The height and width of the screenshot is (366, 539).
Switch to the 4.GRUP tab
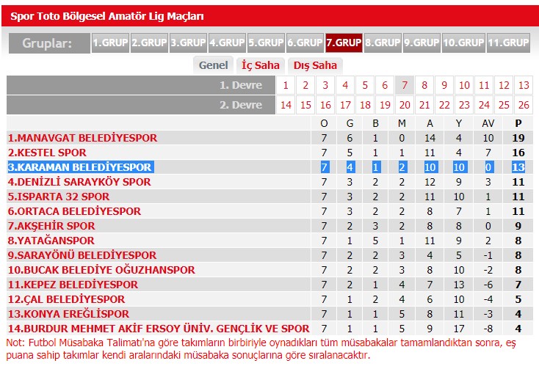coord(227,43)
